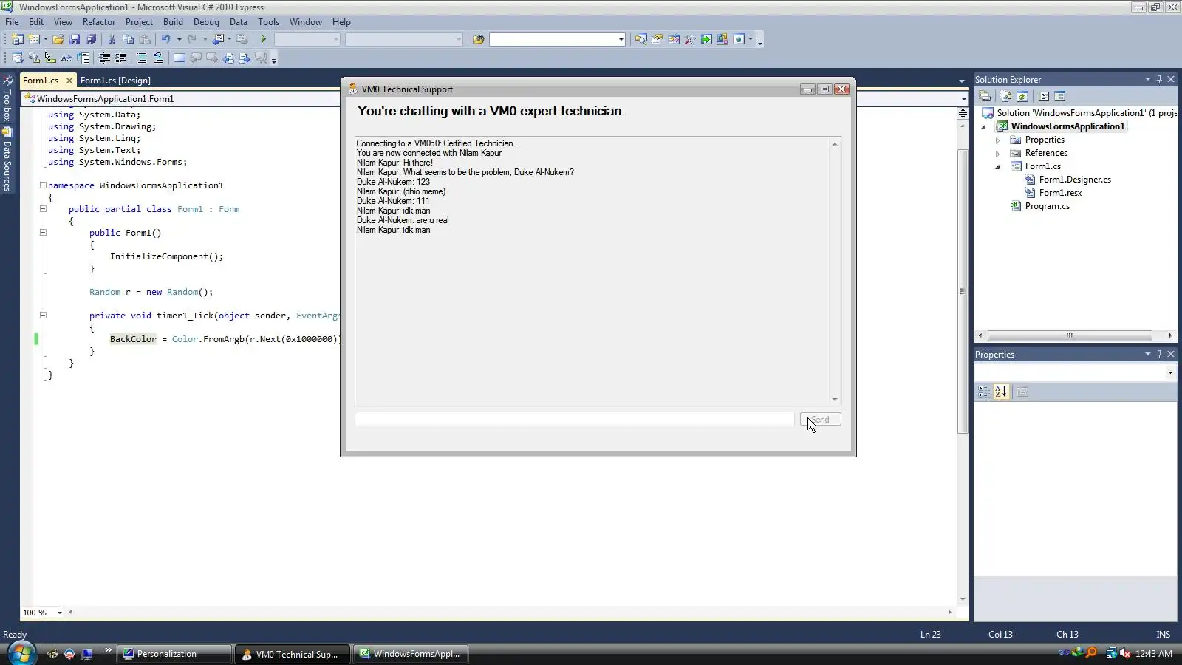The width and height of the screenshot is (1182, 665).
Task: Click the volume icon in system tray
Action: 1125,653
